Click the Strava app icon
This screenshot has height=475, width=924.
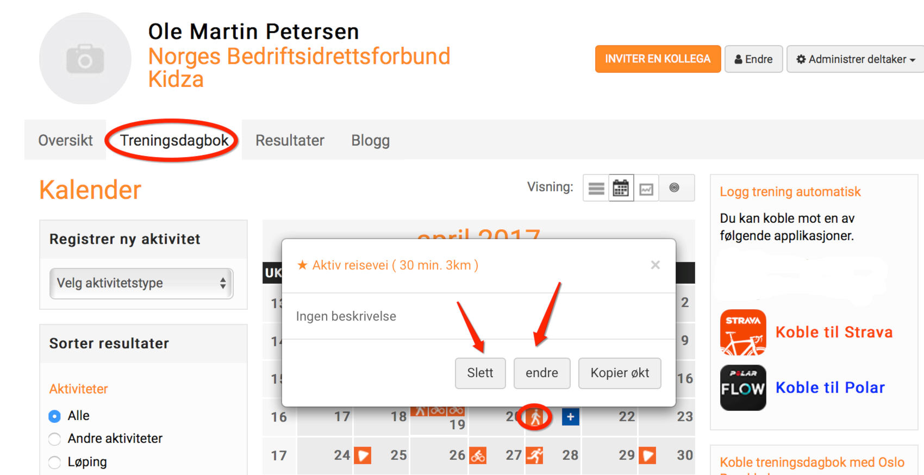pos(743,333)
